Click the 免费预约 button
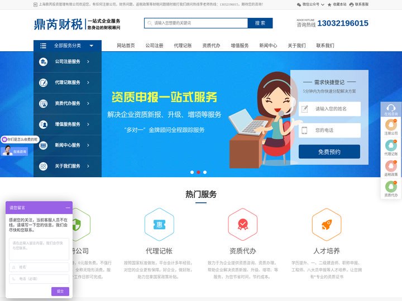This screenshot has width=402, height=301. tap(329, 152)
